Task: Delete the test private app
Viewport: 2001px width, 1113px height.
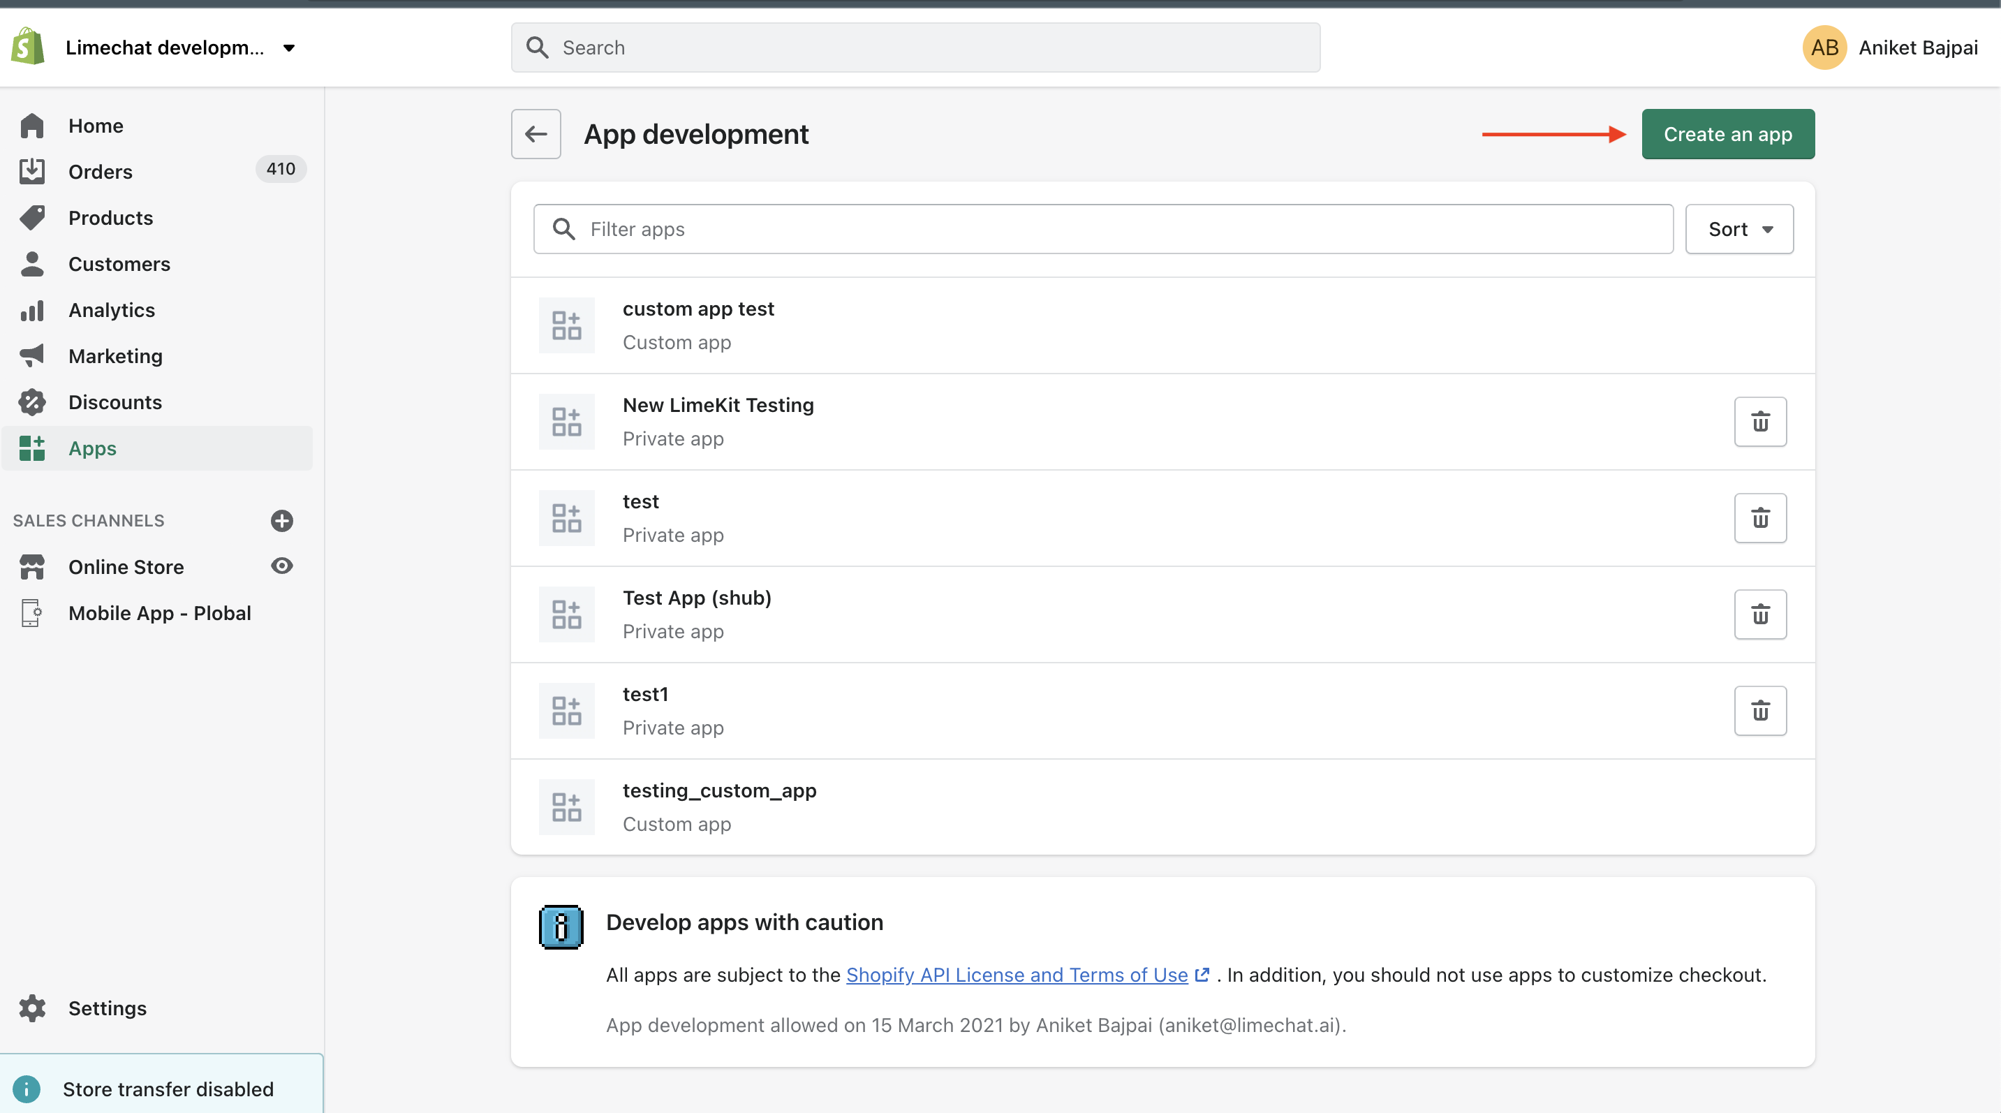Action: pos(1759,518)
